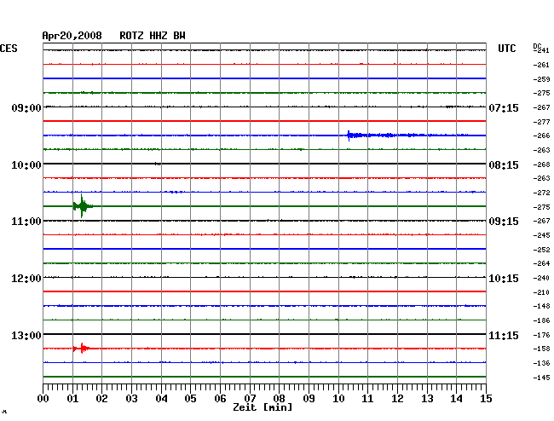Click the 15 minute axis label
554x421 pixels.
[x=486, y=399]
